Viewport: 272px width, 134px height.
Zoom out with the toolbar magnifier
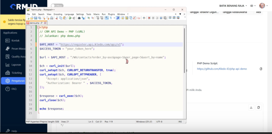click(x=92, y=18)
